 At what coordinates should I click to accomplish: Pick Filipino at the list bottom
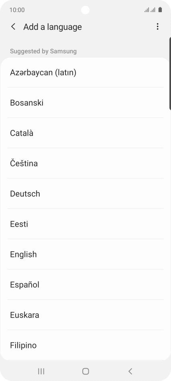[85, 345]
